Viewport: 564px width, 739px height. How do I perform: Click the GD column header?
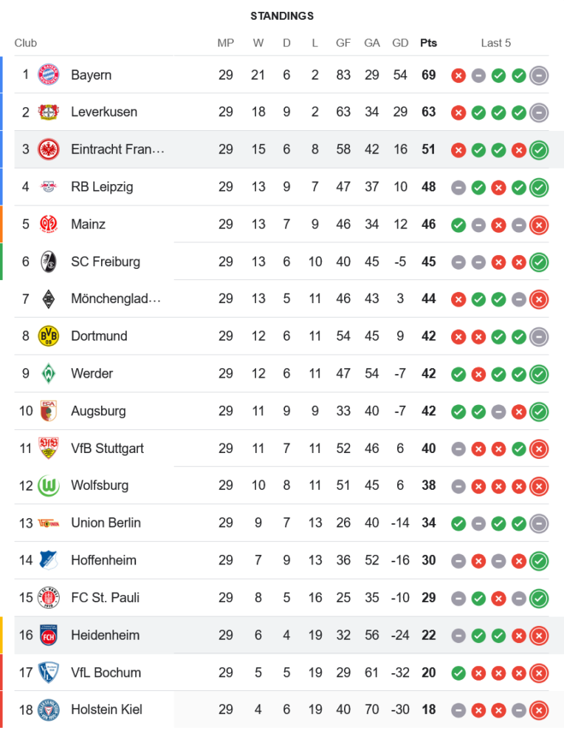(400, 43)
